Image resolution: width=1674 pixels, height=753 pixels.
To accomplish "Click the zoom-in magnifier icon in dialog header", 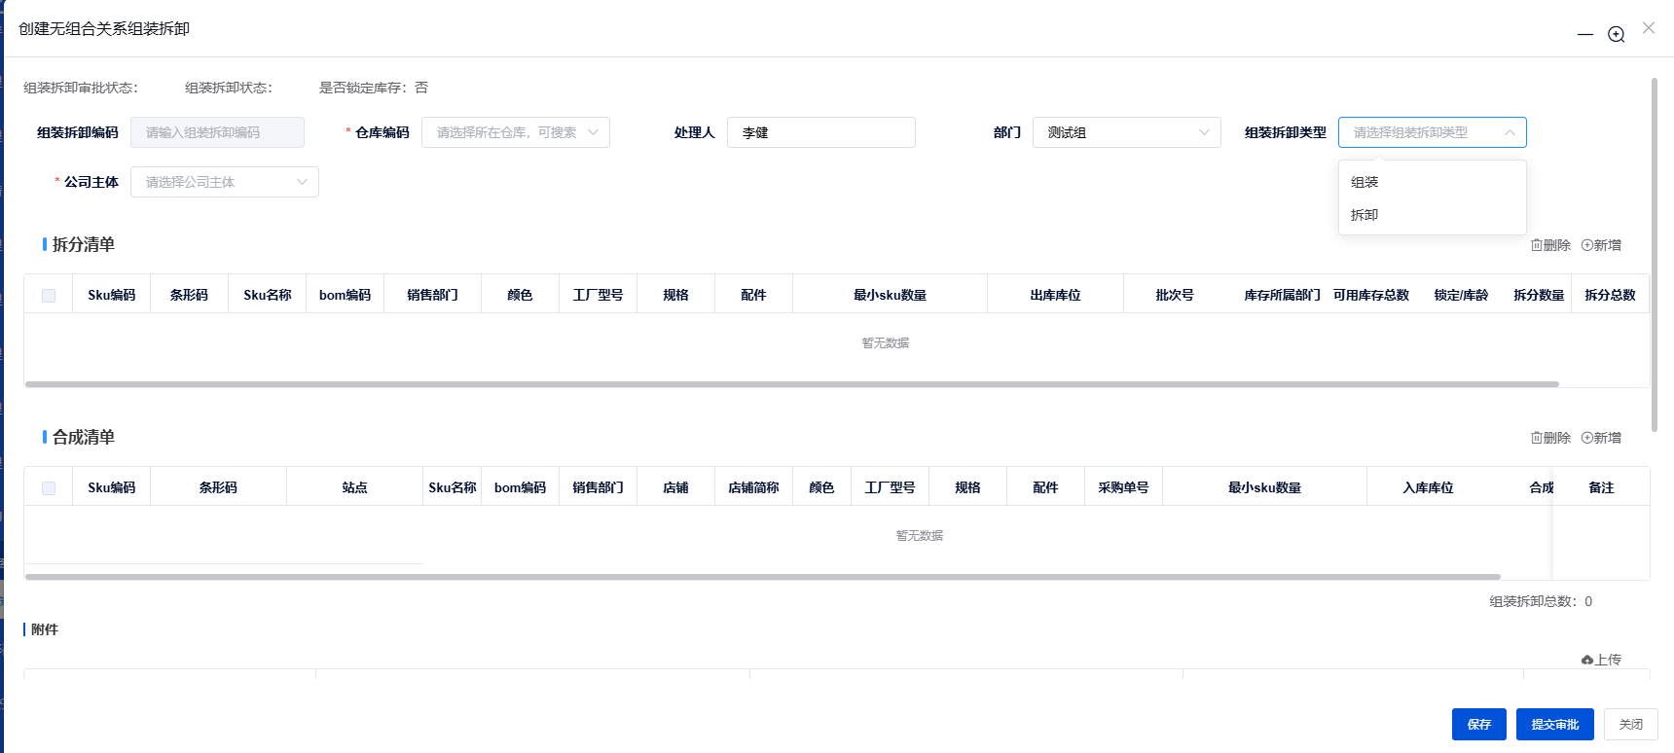I will coord(1616,34).
